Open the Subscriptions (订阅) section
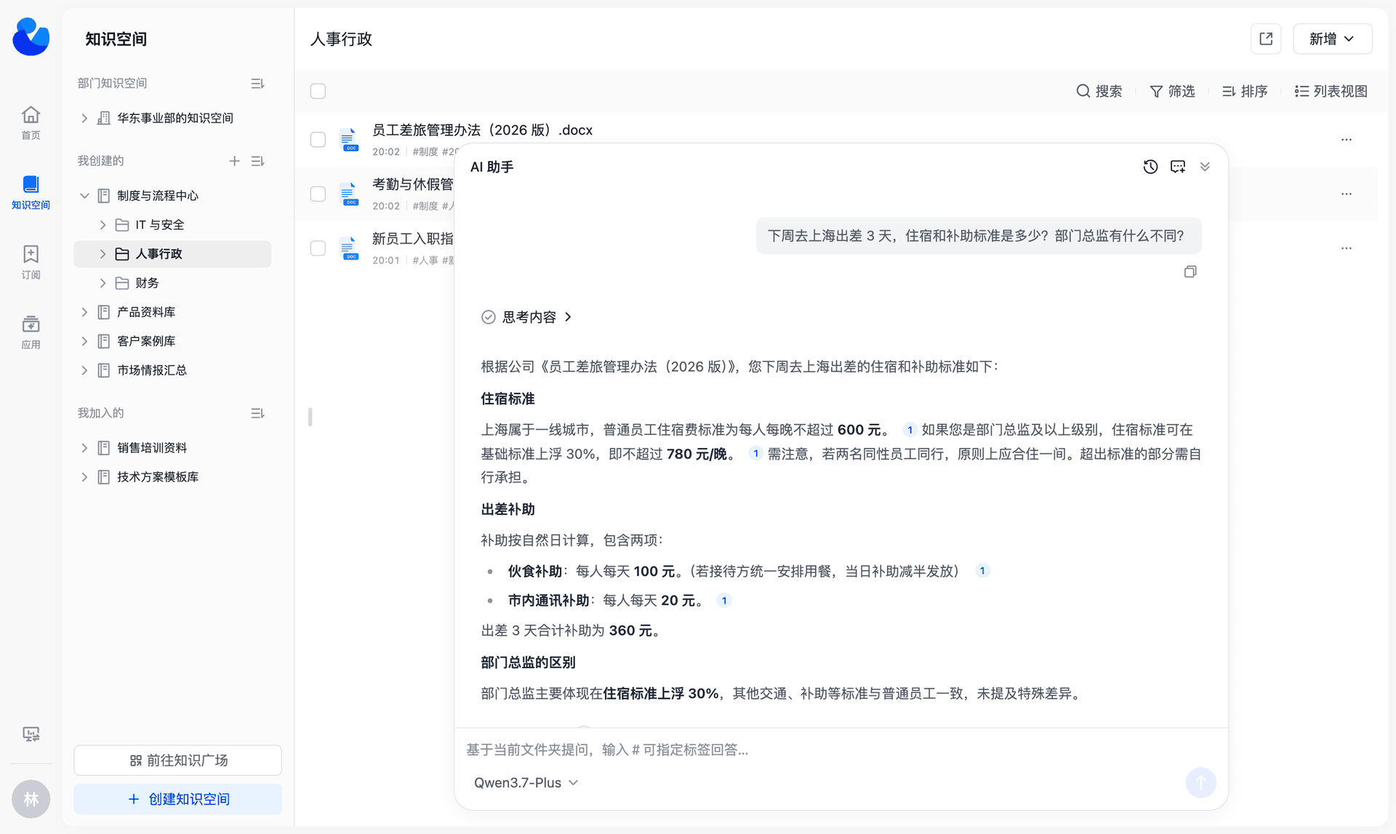The image size is (1396, 834). point(31,262)
